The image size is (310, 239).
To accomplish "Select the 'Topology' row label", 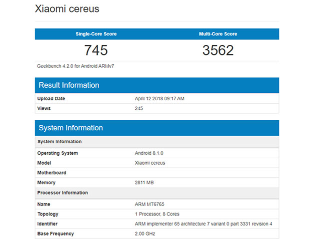I will point(48,214).
